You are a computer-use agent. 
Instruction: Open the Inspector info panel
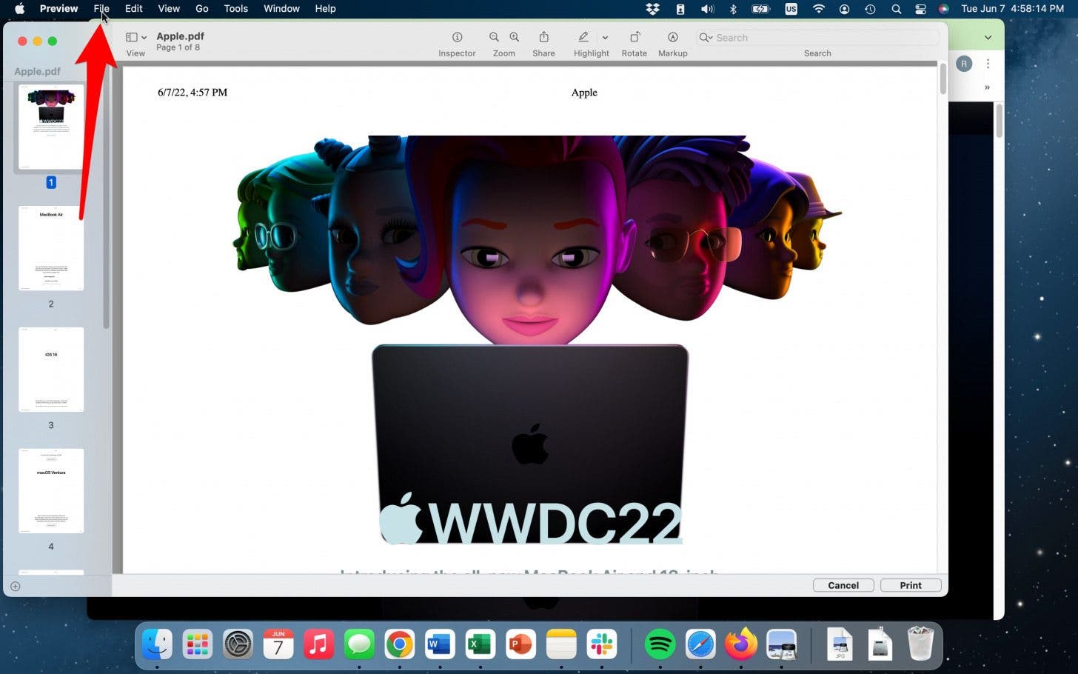click(x=457, y=38)
